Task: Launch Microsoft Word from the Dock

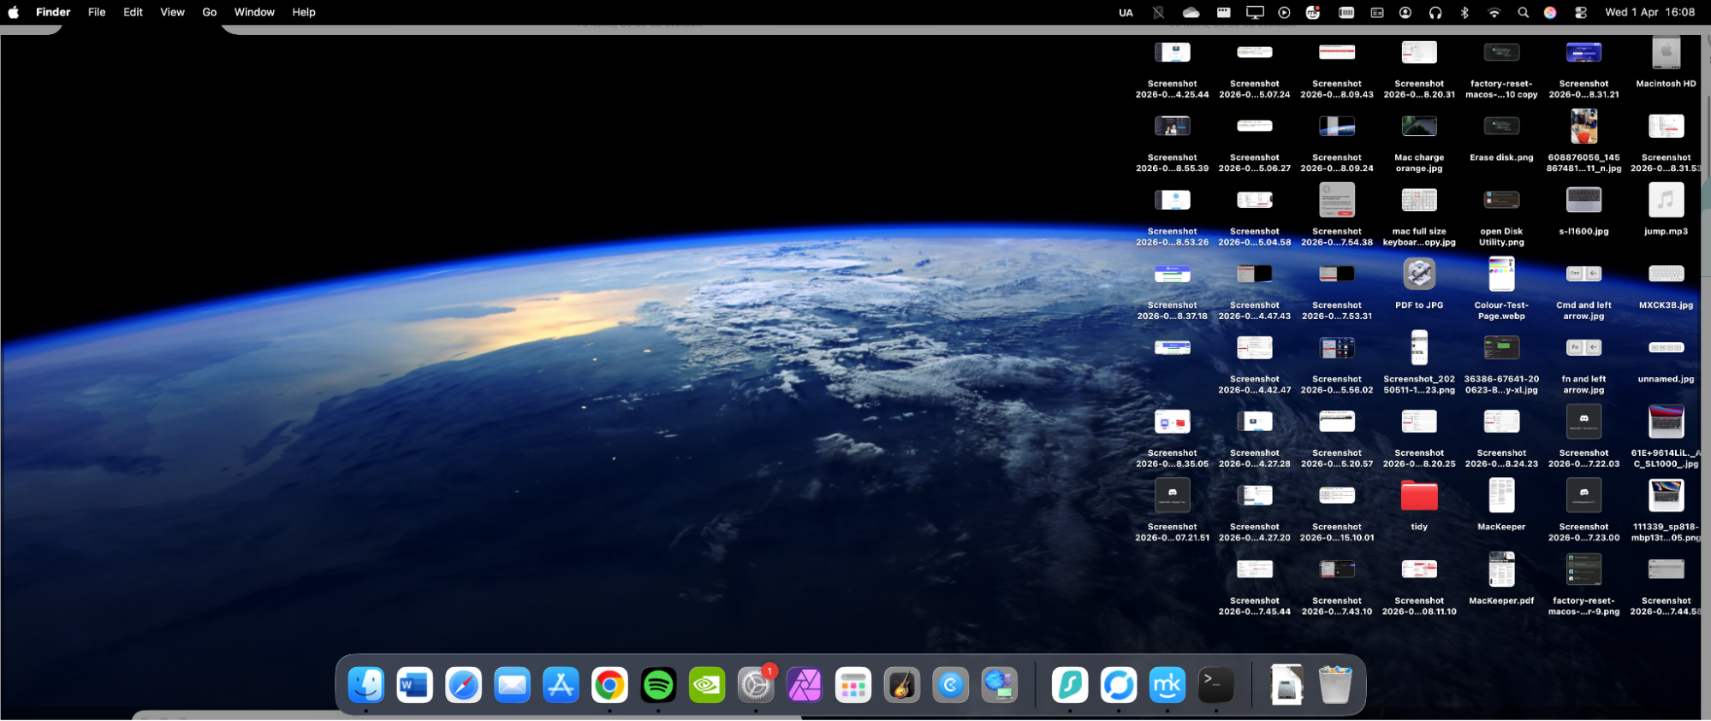Action: [x=415, y=685]
